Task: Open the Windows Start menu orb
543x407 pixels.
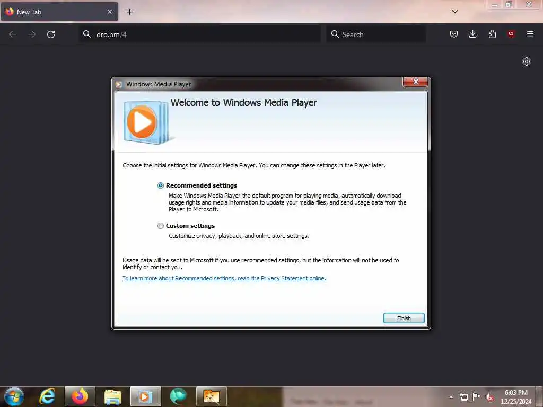Action: (14, 396)
